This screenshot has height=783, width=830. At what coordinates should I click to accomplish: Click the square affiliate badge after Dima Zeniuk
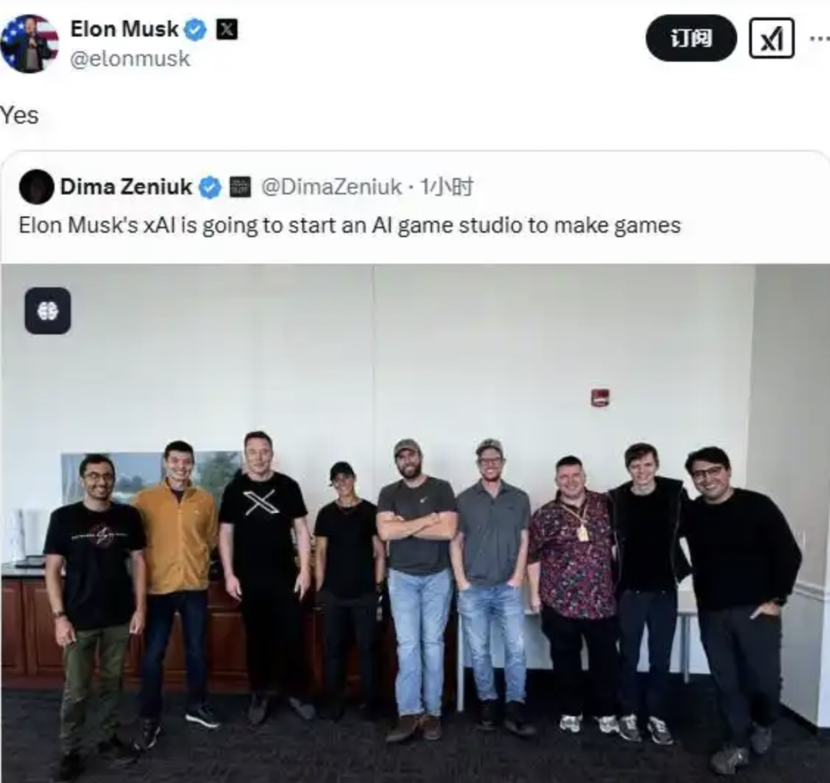pos(240,187)
